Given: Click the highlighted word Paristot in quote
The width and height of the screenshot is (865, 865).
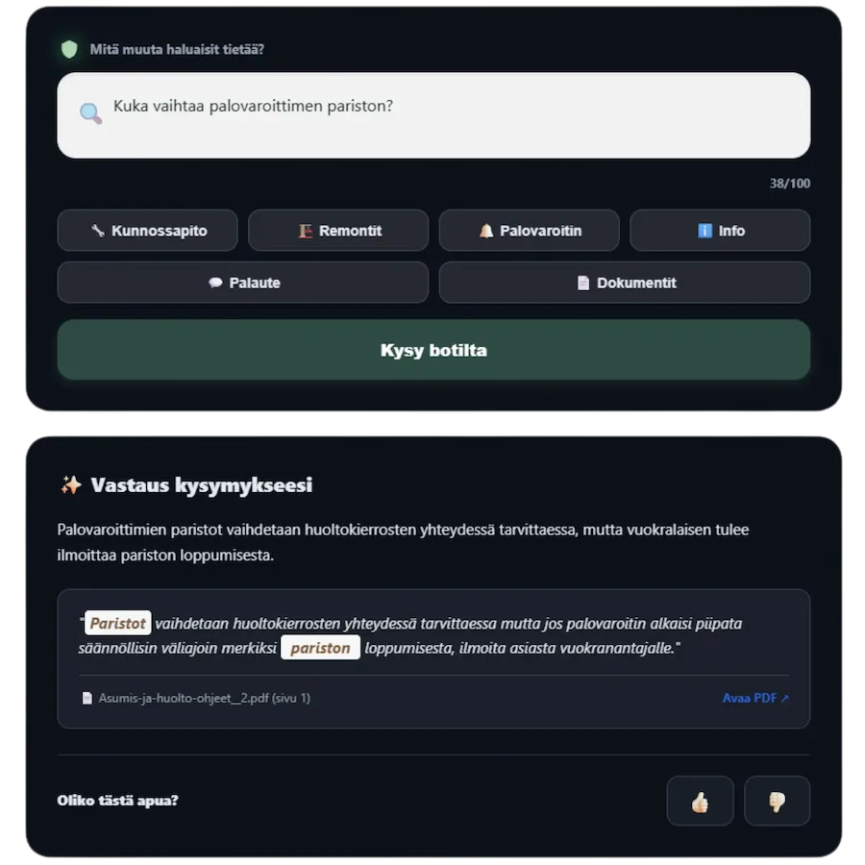Looking at the screenshot, I should [118, 624].
